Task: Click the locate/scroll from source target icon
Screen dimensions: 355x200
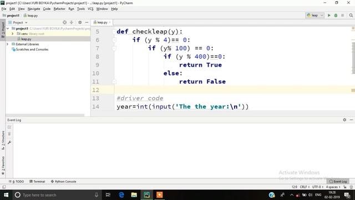Action: [64, 22]
